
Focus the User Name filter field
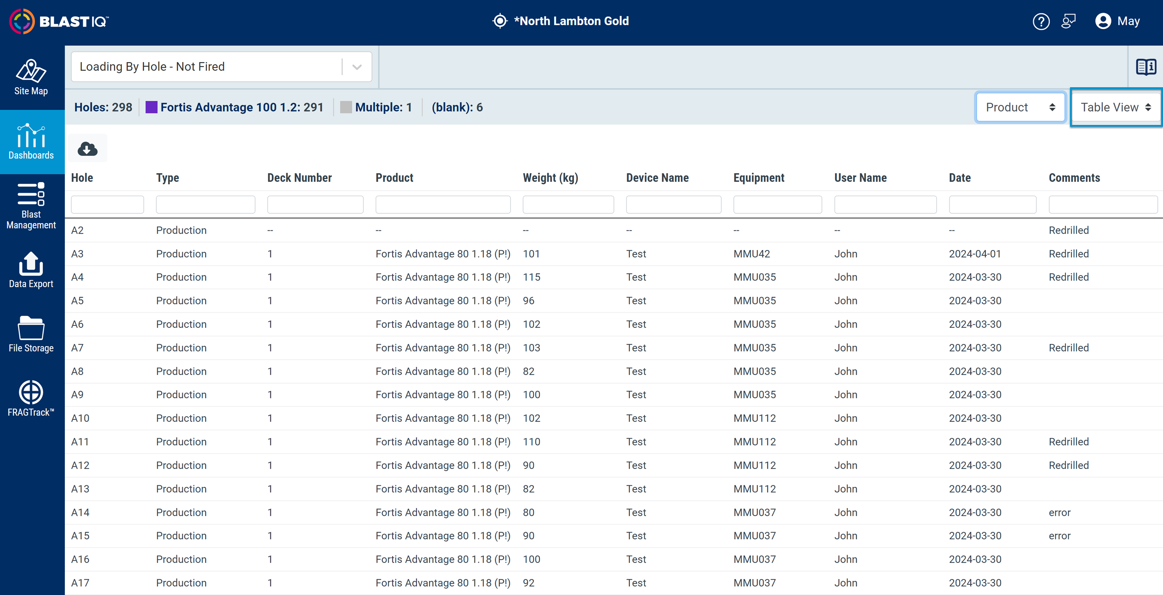point(886,204)
